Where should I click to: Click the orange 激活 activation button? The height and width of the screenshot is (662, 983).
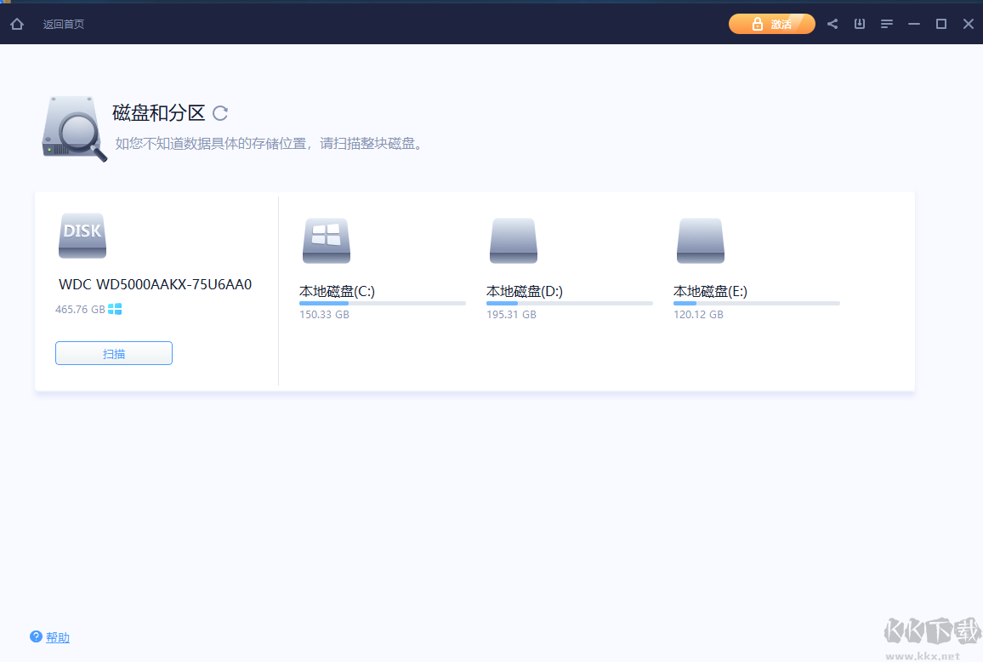coord(771,24)
